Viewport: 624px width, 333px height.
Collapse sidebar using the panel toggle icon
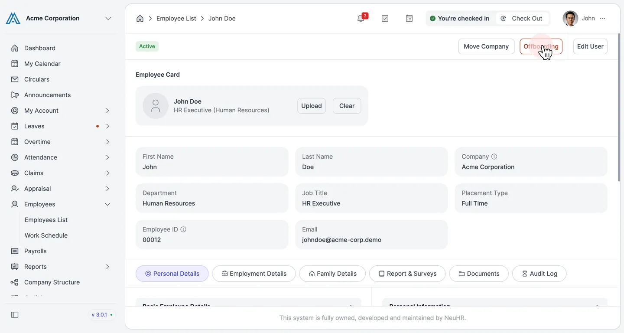pyautogui.click(x=15, y=315)
